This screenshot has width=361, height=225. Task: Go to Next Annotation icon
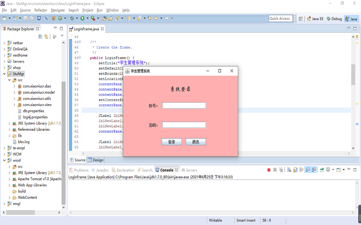pyautogui.click(x=129, y=18)
